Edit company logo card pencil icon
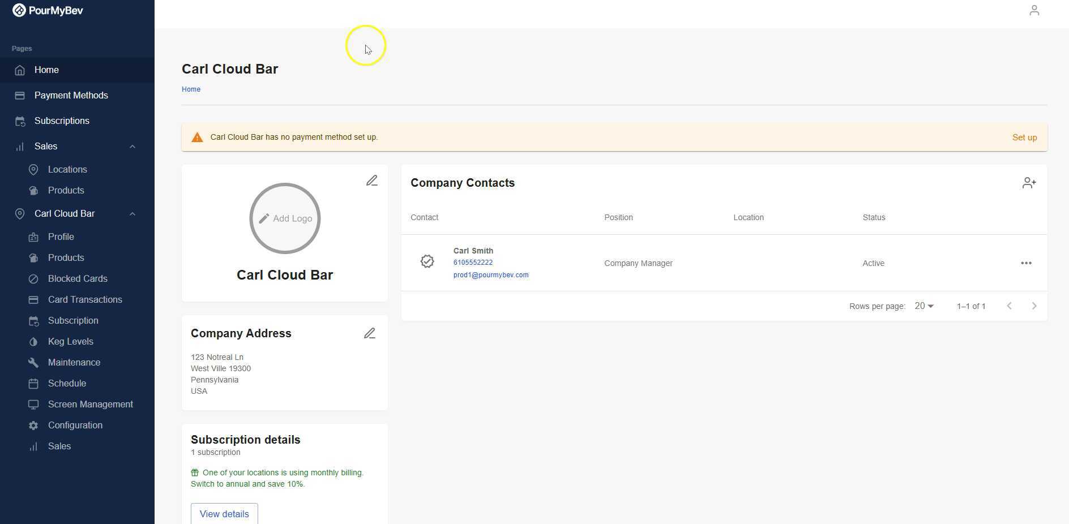Image resolution: width=1069 pixels, height=524 pixels. tap(371, 181)
